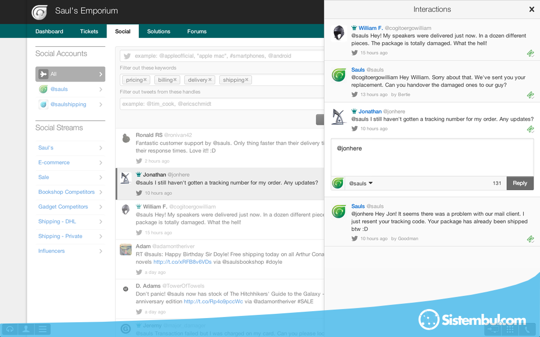Click the Reply button

519,183
